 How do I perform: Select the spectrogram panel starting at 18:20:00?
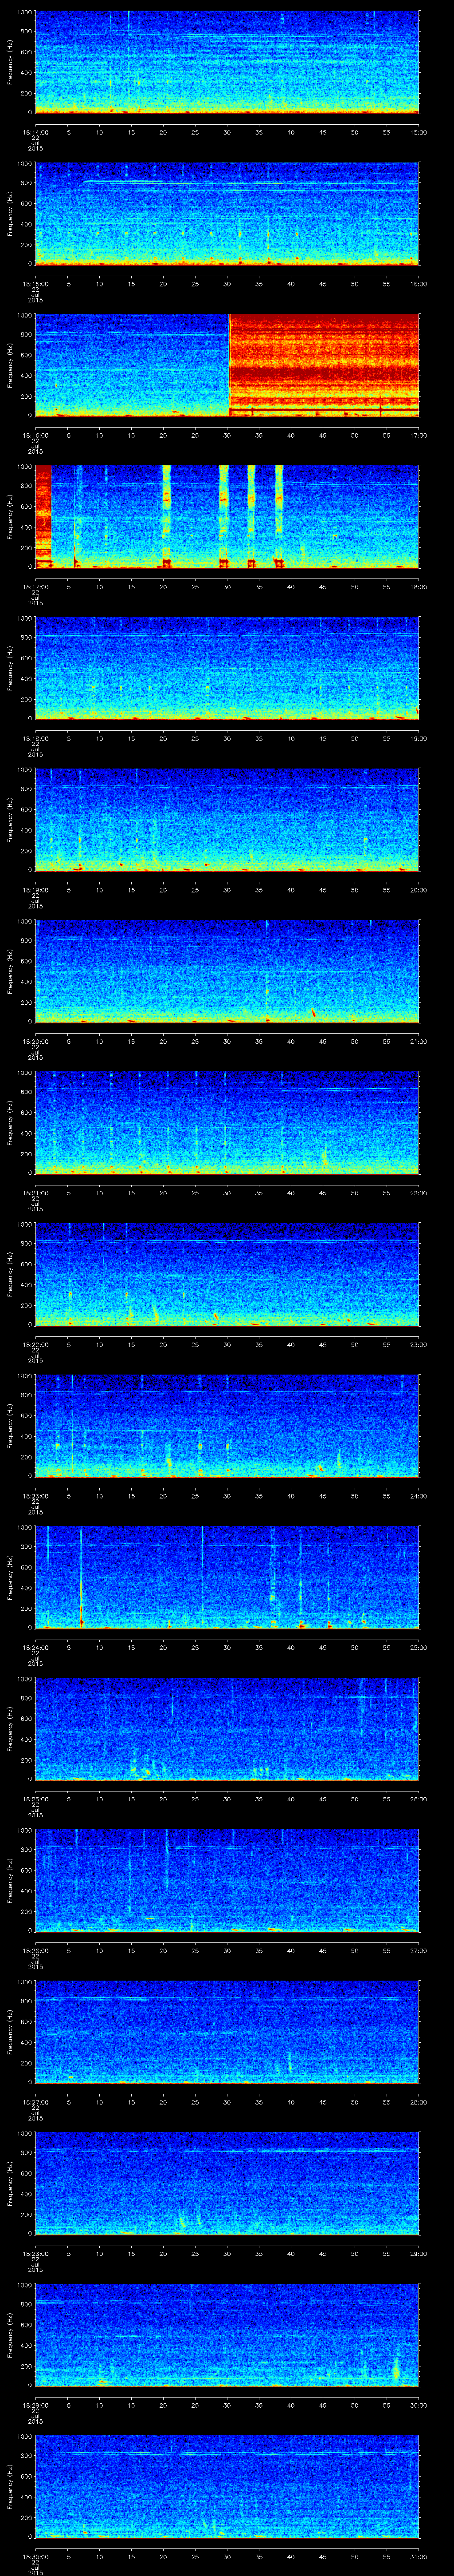click(227, 971)
